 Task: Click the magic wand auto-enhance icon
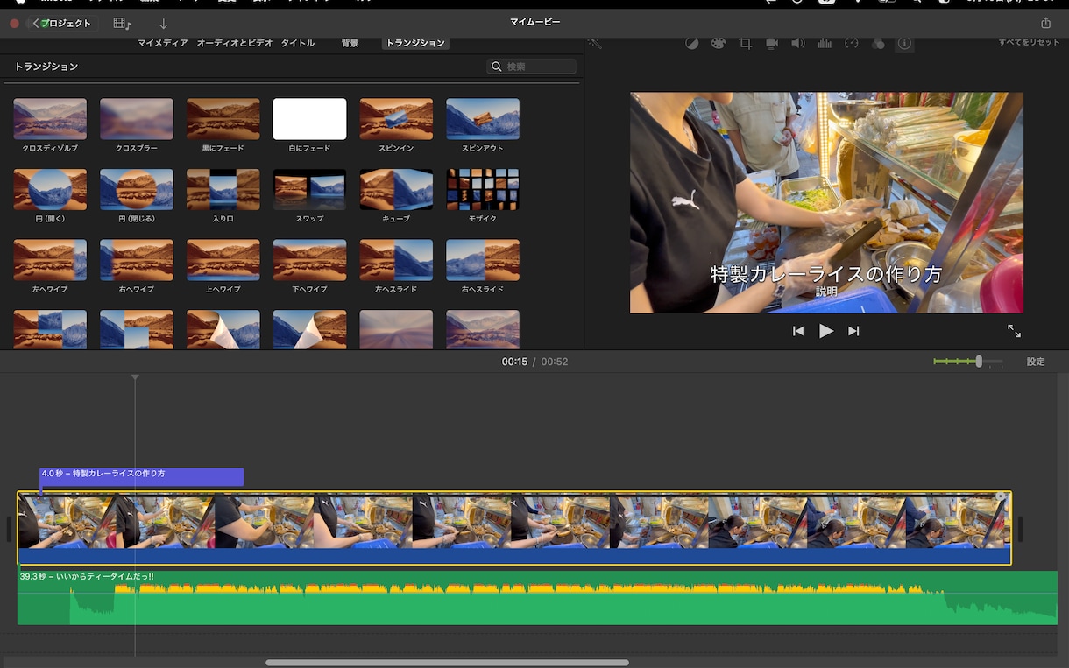tap(595, 43)
